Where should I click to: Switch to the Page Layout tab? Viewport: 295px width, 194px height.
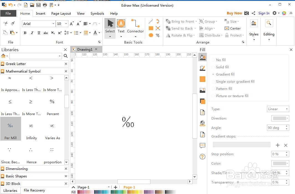(61, 13)
